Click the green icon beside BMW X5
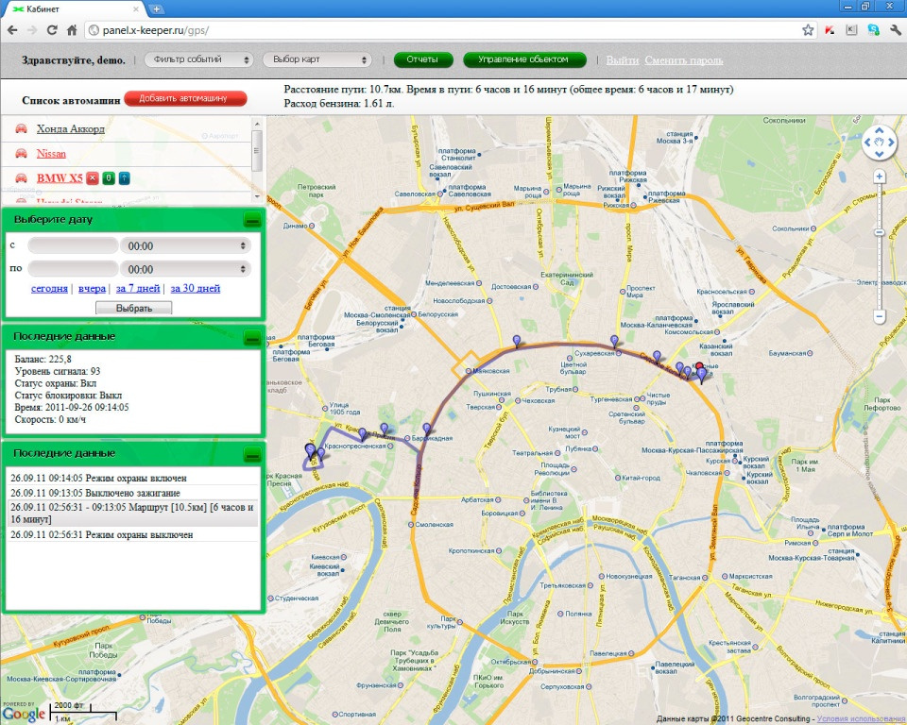The image size is (907, 725). [x=109, y=177]
